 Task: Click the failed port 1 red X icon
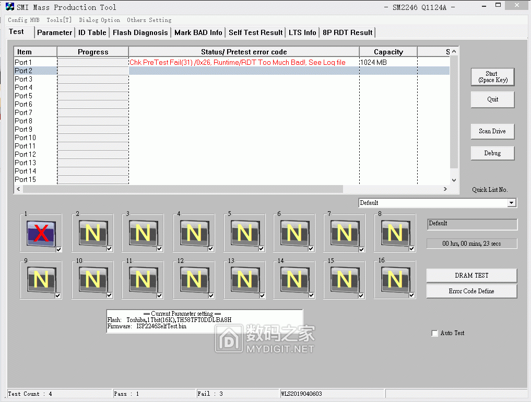click(x=41, y=233)
